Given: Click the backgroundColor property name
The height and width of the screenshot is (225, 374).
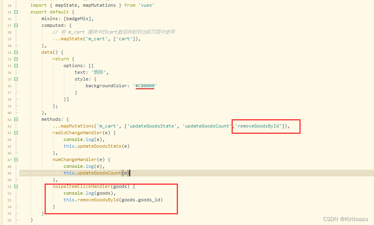Looking at the screenshot, I should pos(106,86).
